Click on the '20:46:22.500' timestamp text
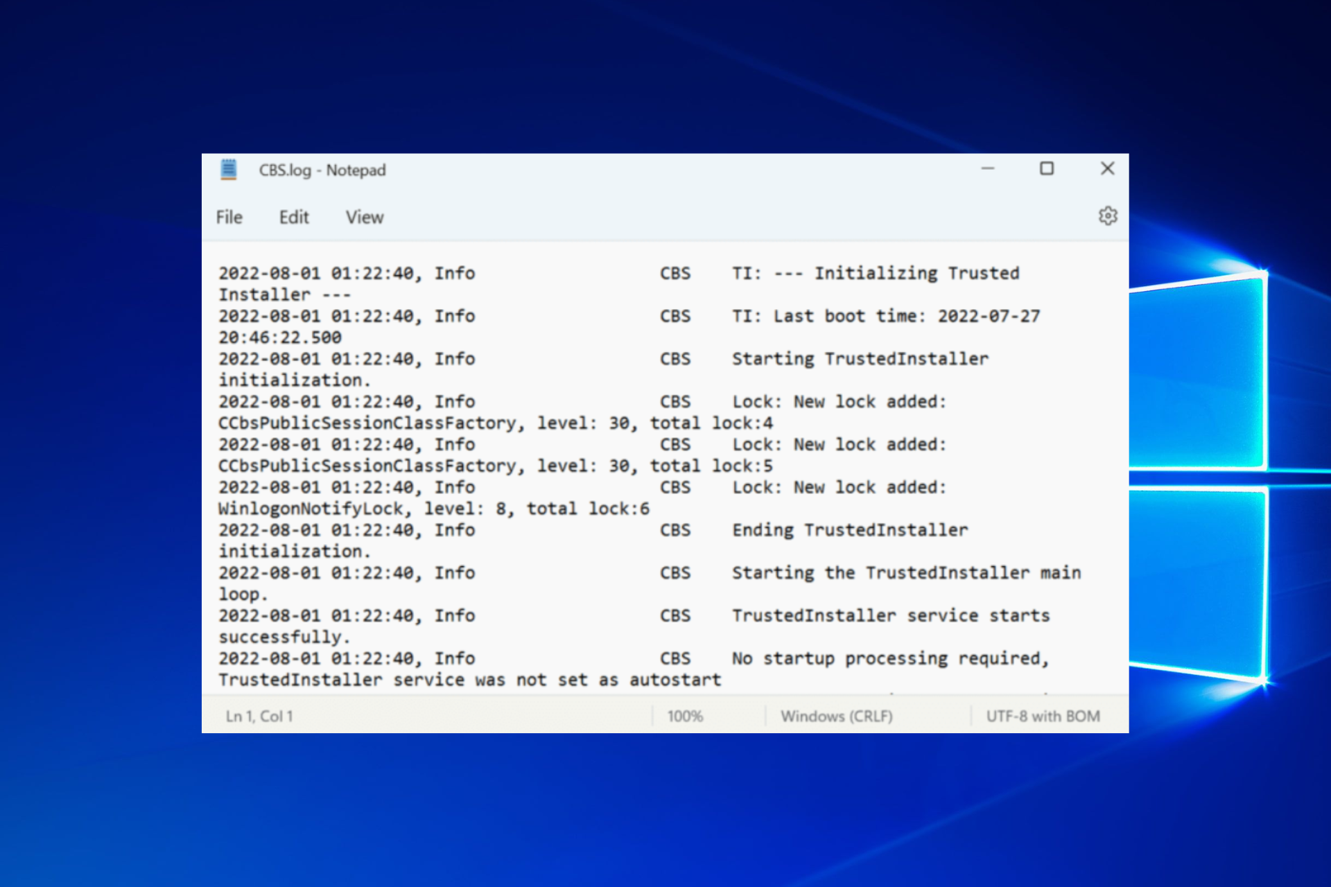Image resolution: width=1331 pixels, height=887 pixels. (280, 337)
